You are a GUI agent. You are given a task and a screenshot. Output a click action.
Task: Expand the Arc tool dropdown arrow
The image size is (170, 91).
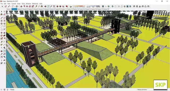pyautogui.click(x=15, y=6)
